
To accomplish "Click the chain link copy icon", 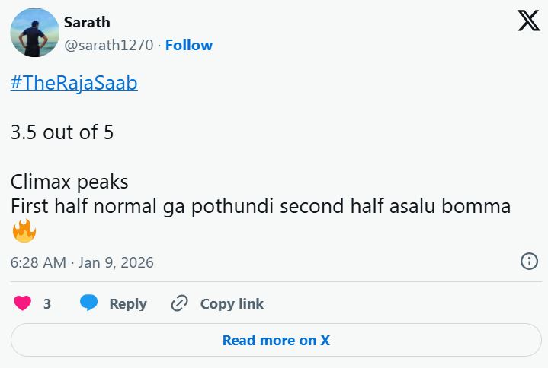I will pos(179,303).
